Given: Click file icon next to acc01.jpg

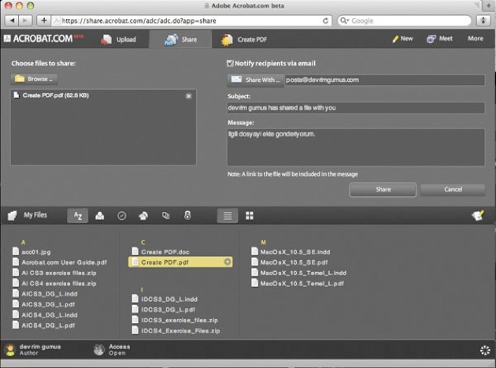Looking at the screenshot, I should (16, 251).
